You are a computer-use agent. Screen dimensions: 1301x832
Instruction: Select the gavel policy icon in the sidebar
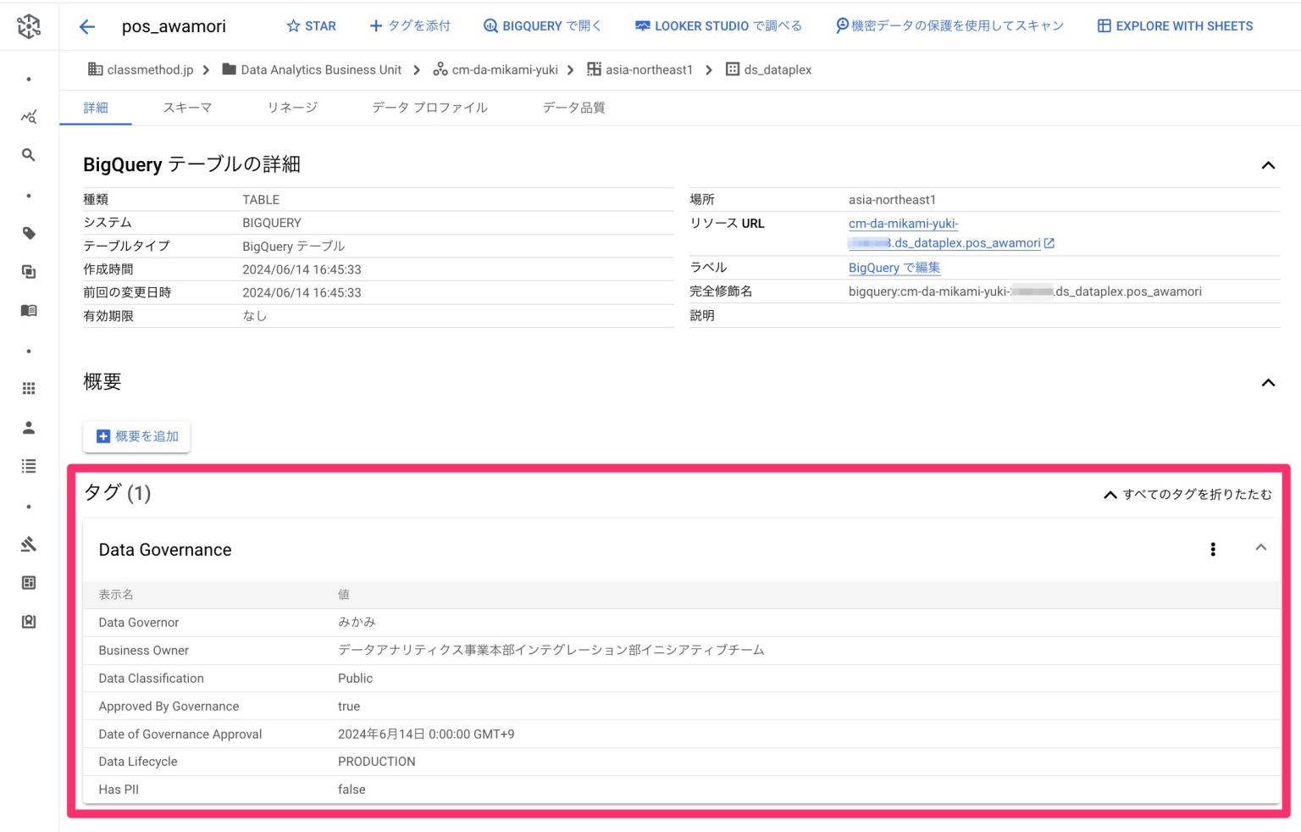28,544
